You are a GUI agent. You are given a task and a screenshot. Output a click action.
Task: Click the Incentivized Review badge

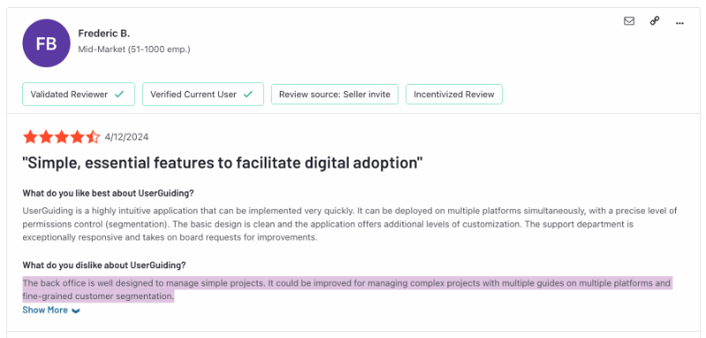(x=454, y=94)
